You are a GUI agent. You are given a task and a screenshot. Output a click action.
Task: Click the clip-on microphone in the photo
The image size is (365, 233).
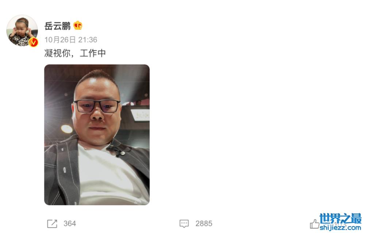120,152
